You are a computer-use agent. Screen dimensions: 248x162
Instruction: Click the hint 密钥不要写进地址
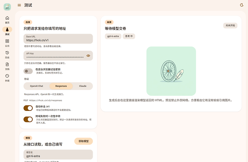pos(43,46)
